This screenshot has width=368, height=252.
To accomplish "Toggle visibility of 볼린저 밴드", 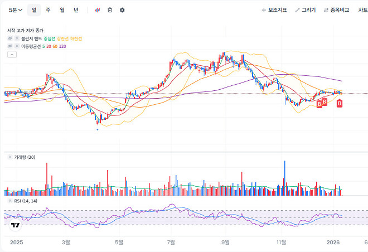I will point(10,38).
